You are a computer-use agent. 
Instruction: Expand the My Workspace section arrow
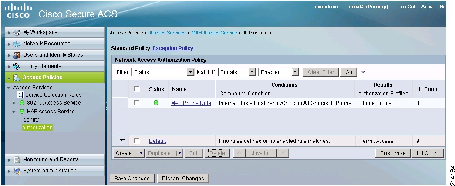click(9, 33)
